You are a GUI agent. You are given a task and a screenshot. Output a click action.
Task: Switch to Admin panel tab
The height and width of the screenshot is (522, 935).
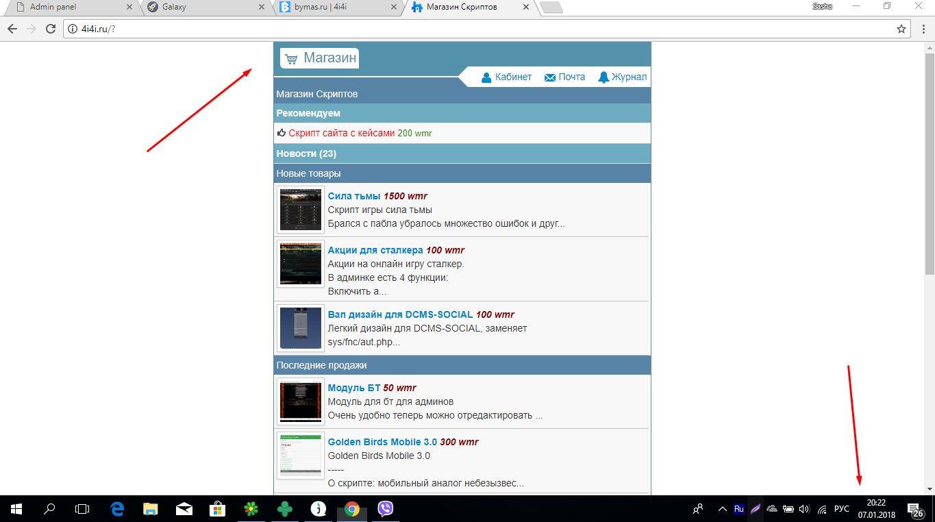72,8
